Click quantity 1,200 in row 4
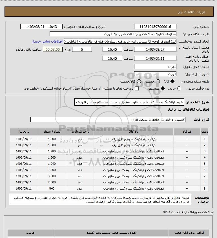The width and height of the screenshot is (217, 238). [52, 157]
